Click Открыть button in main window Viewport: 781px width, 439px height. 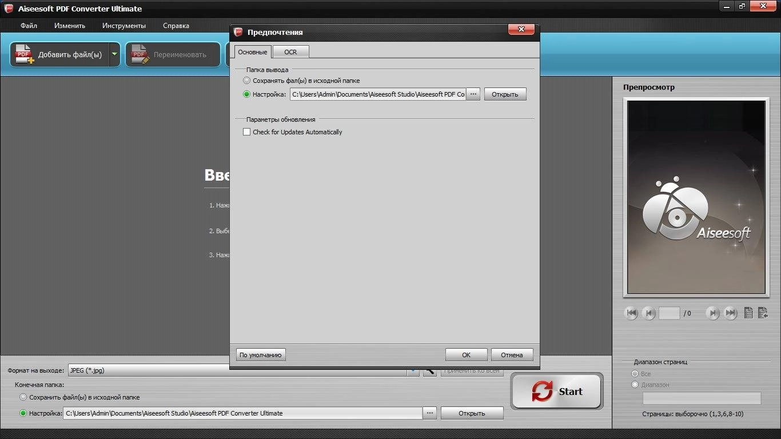[472, 413]
